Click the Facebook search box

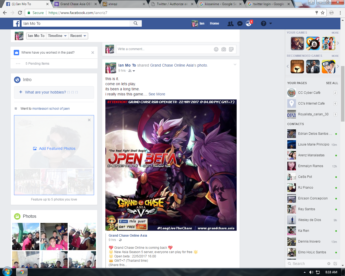[x=75, y=23]
